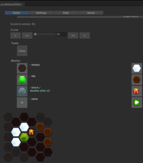
Task: Click the score slider handle
Action: [35, 34]
